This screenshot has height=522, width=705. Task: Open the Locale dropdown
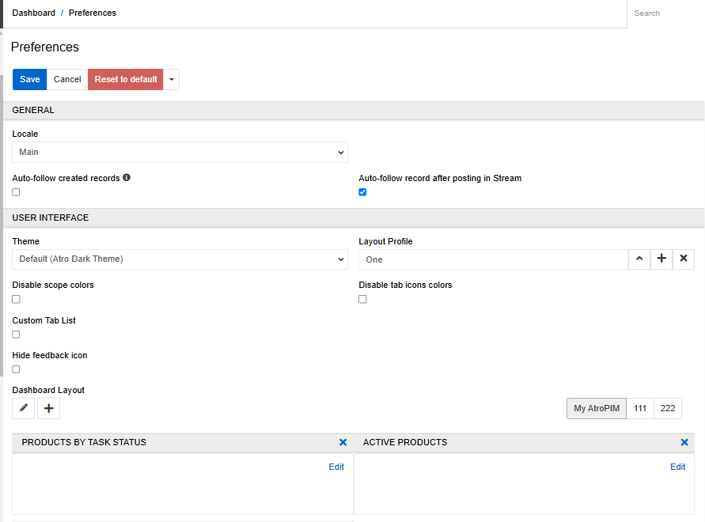point(180,153)
